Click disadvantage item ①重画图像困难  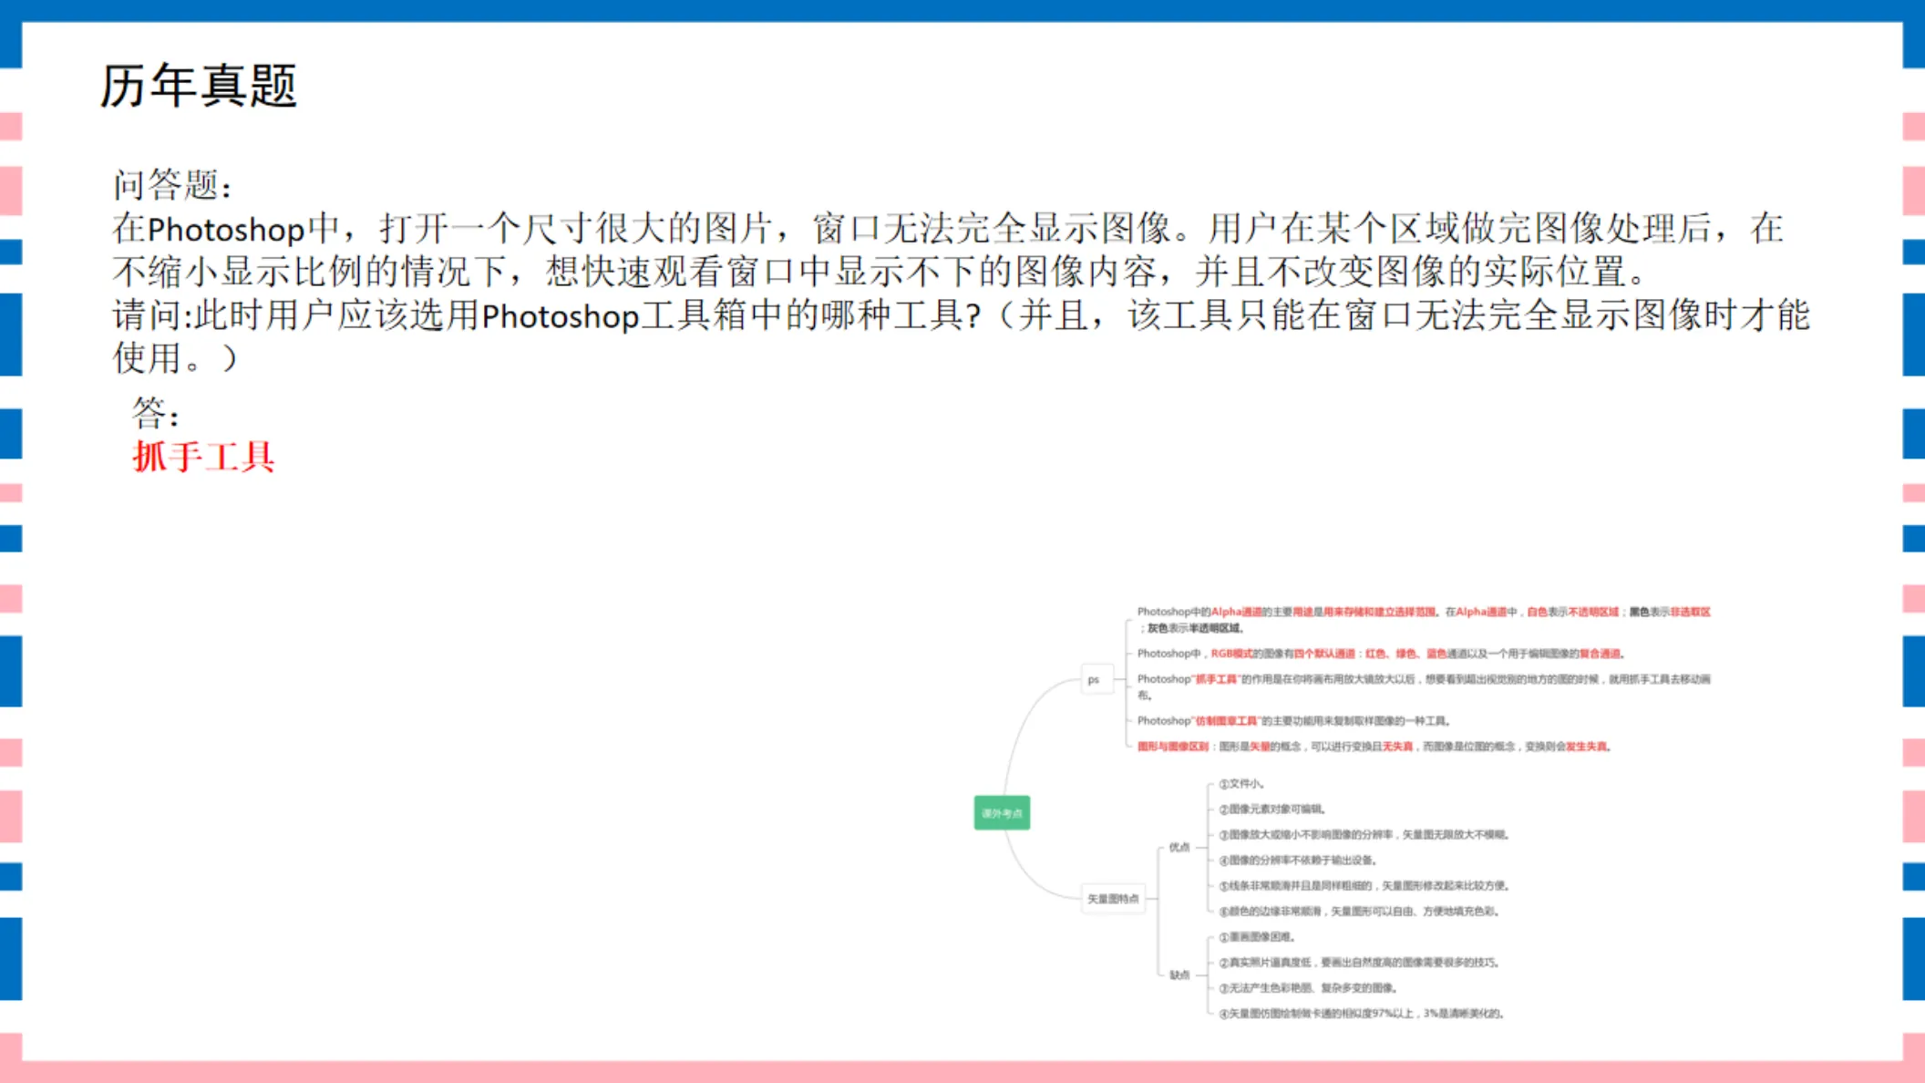coord(1257,936)
